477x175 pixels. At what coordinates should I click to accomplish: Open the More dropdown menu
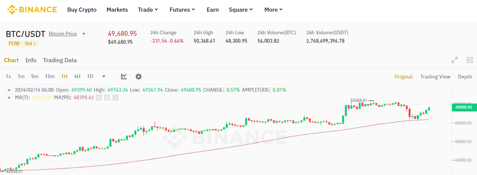(x=273, y=10)
